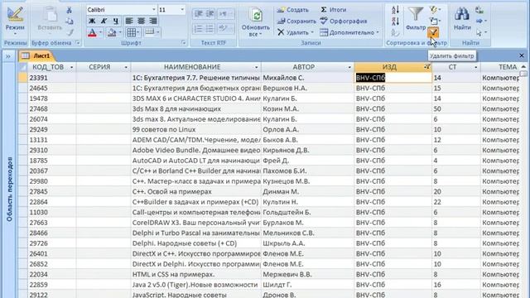The height and width of the screenshot is (298, 530).
Task: Click the Cut scissors icon
Action: click(x=70, y=10)
